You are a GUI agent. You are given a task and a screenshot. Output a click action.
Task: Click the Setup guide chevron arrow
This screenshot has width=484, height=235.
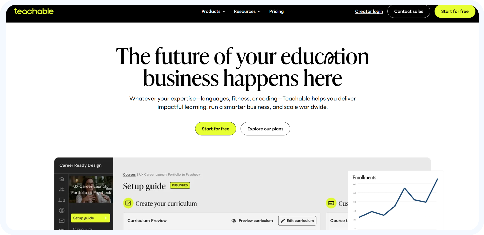tap(106, 218)
